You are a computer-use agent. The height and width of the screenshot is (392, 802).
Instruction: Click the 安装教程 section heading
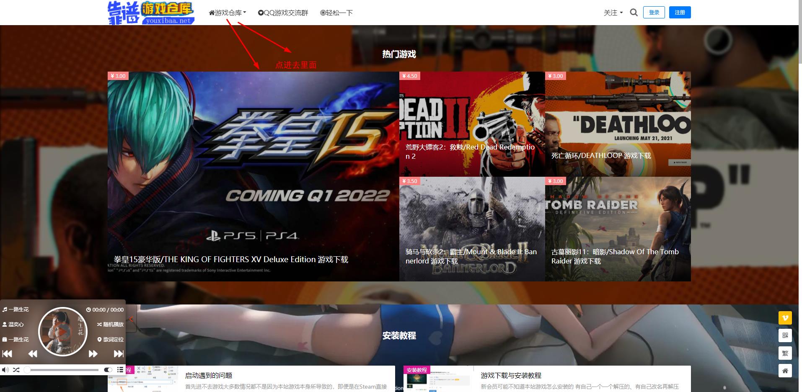[399, 335]
